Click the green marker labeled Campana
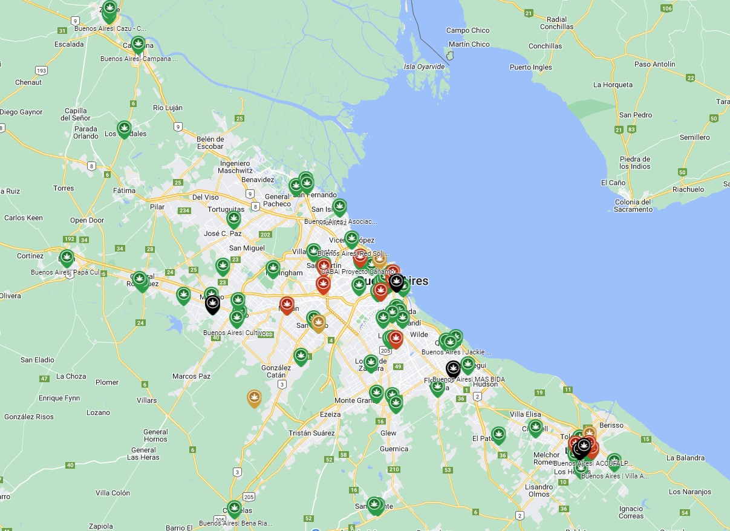The image size is (730, 531). 139,44
